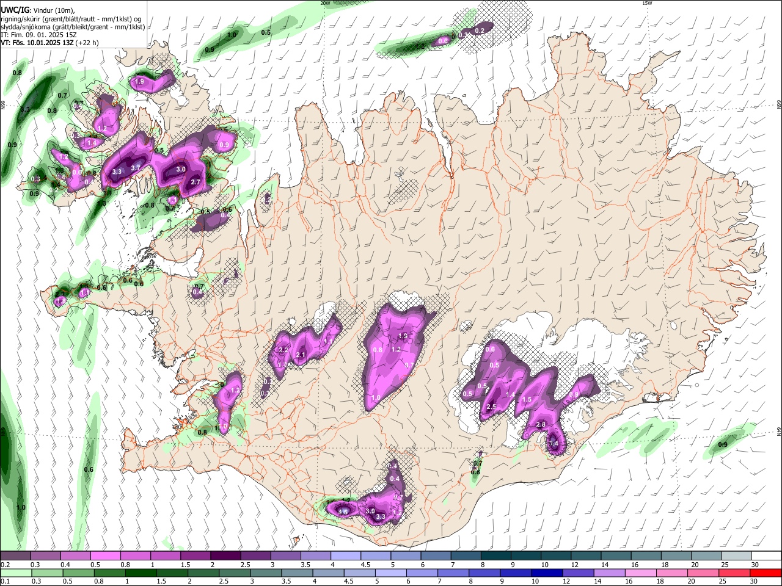Click the snow scale swatch between 9 and 10
The height and width of the screenshot is (586, 782).
(526, 556)
